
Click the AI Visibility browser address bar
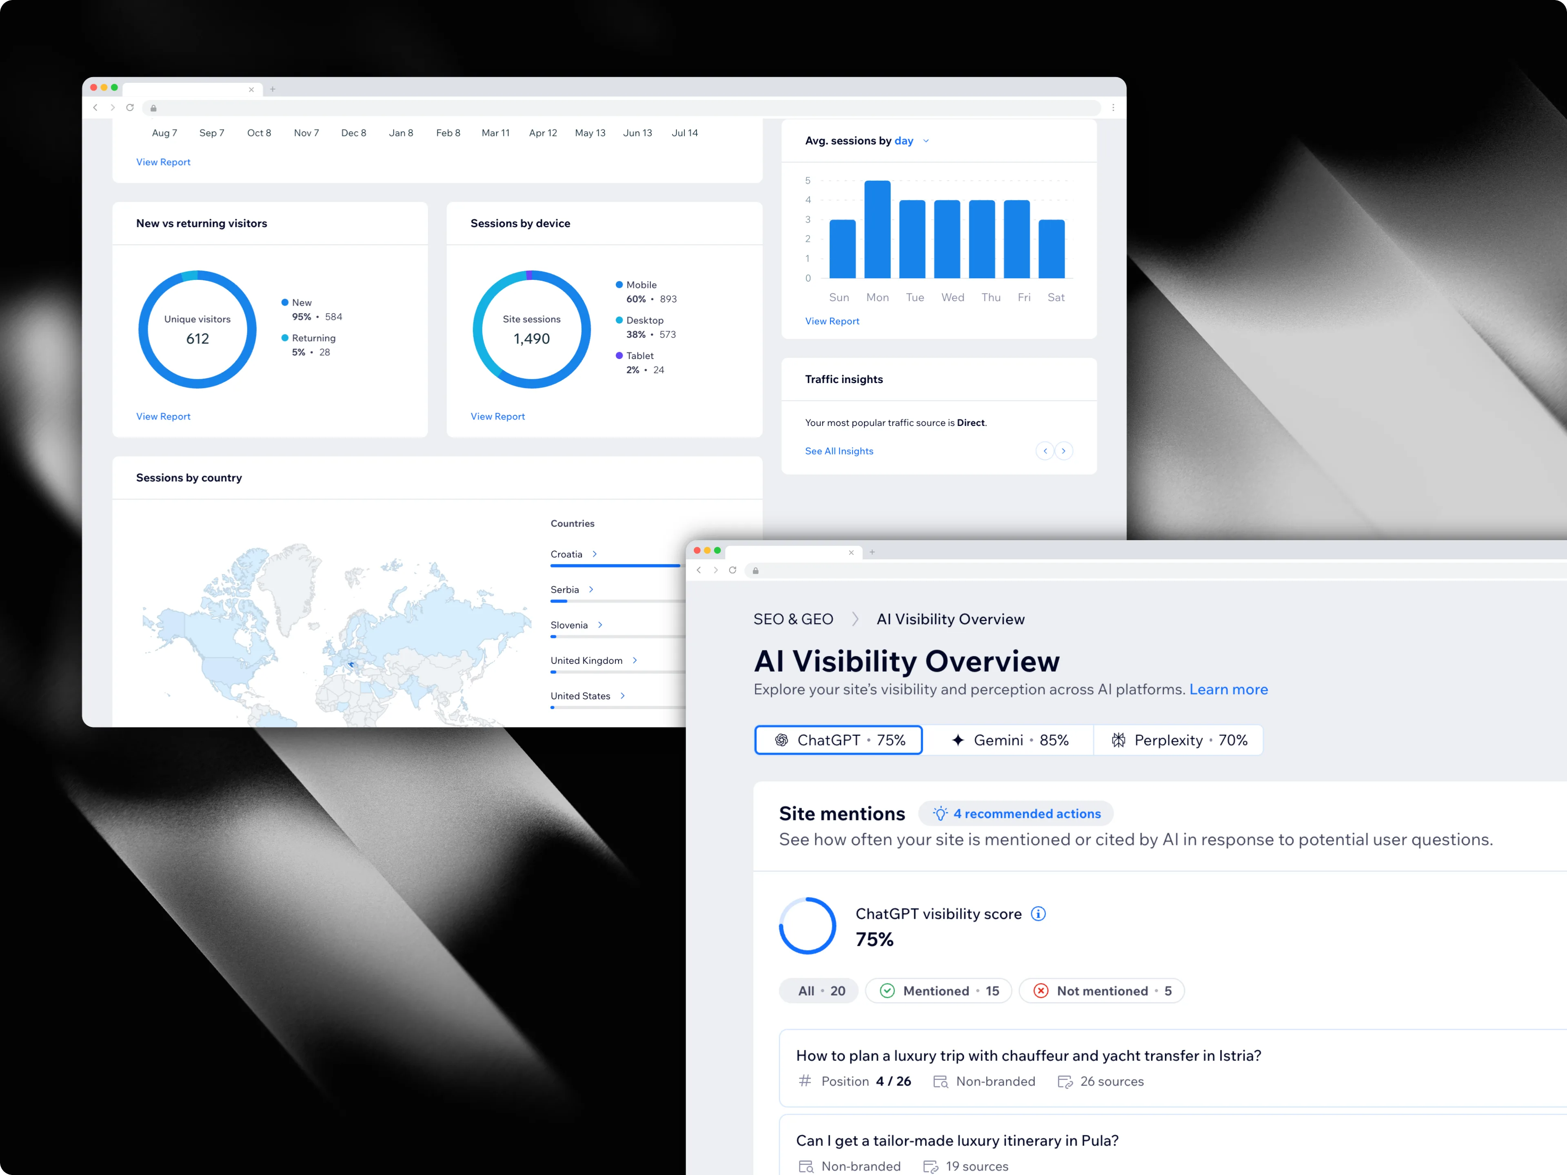click(1156, 571)
